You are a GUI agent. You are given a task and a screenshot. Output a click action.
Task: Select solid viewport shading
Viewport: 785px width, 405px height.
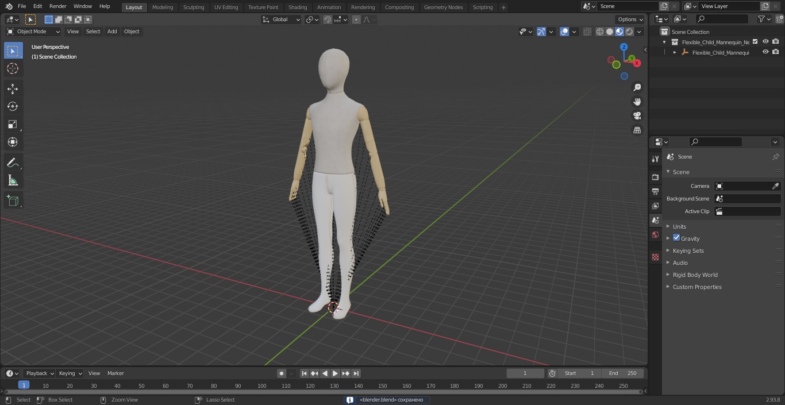610,32
